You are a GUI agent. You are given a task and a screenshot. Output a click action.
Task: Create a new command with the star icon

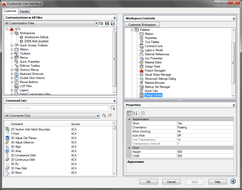(x=110, y=115)
